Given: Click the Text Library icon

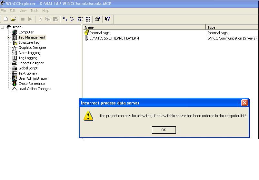Looking at the screenshot, I should (x=15, y=73).
